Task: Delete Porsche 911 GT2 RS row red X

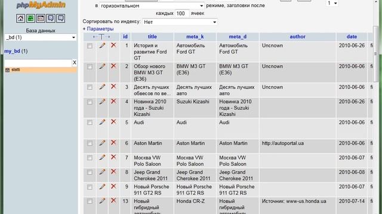Action: coord(113,186)
